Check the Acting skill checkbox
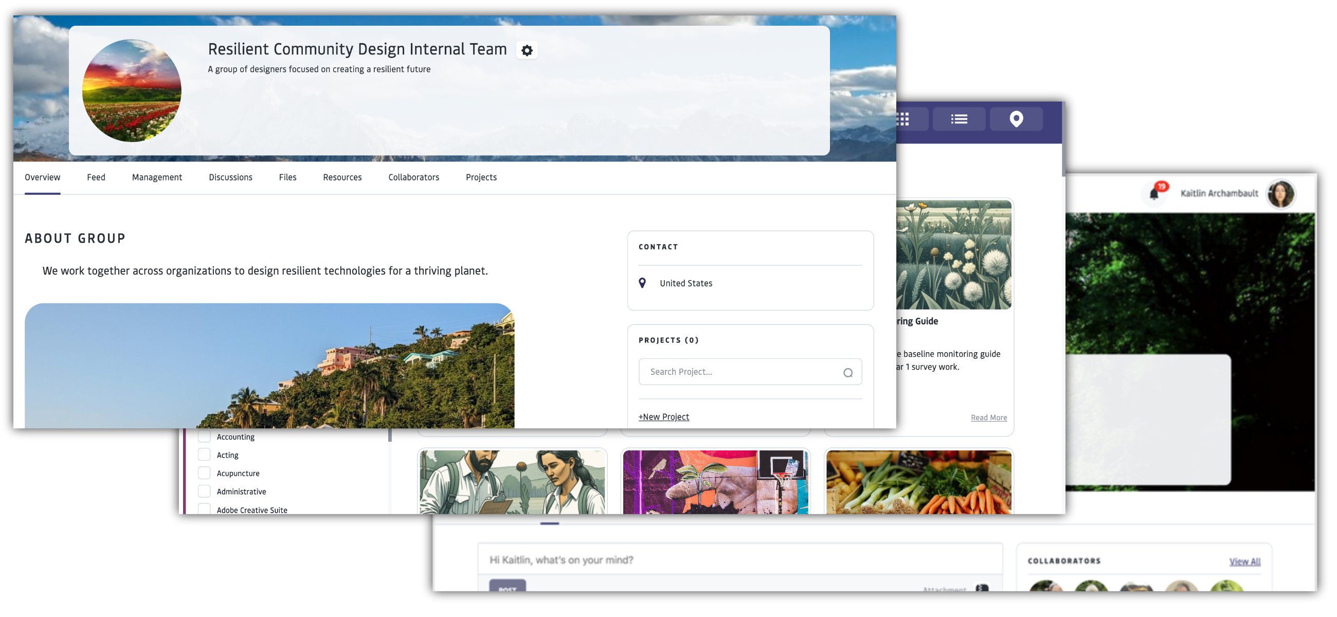 tap(205, 455)
